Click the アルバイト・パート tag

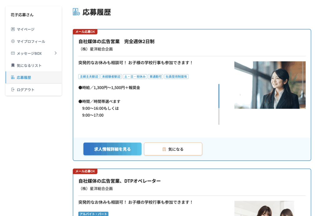coord(93,214)
